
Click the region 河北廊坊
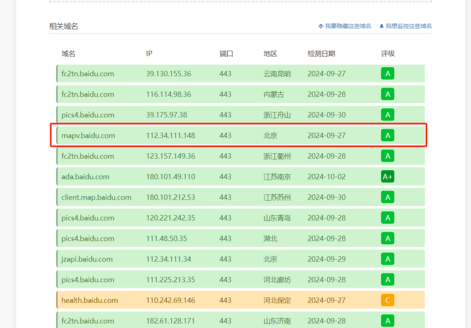click(277, 280)
